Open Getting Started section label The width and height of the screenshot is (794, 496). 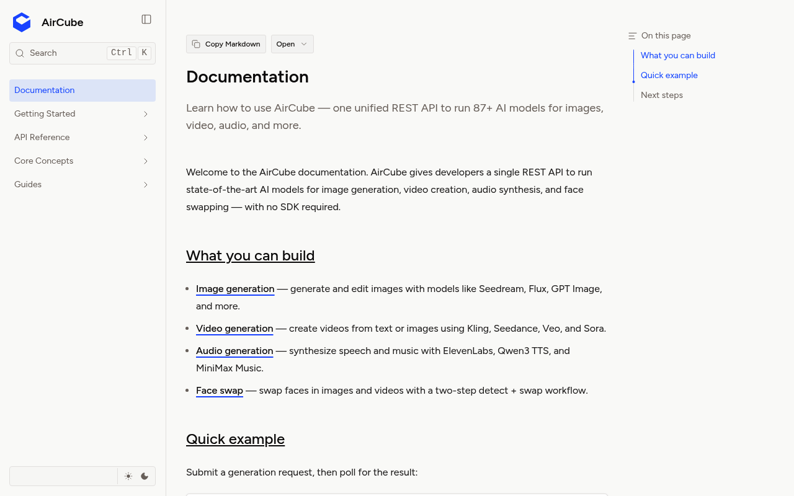coord(45,114)
